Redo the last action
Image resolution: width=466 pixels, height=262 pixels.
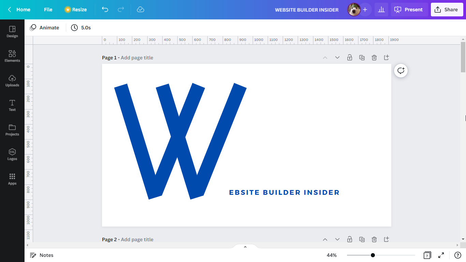121,10
